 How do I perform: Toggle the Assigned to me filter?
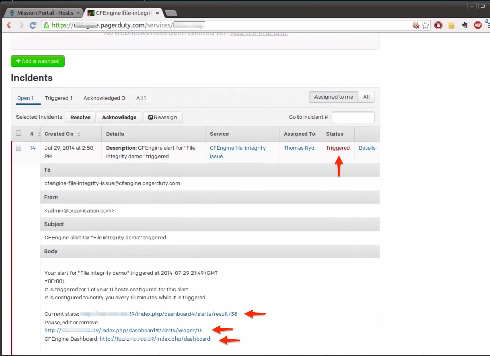tap(334, 97)
